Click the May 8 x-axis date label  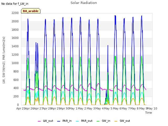pos(134,108)
